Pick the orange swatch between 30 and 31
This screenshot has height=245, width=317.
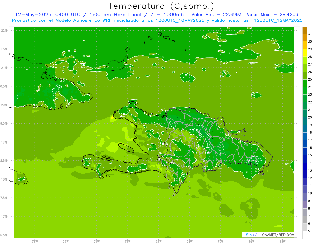[x=305, y=38]
